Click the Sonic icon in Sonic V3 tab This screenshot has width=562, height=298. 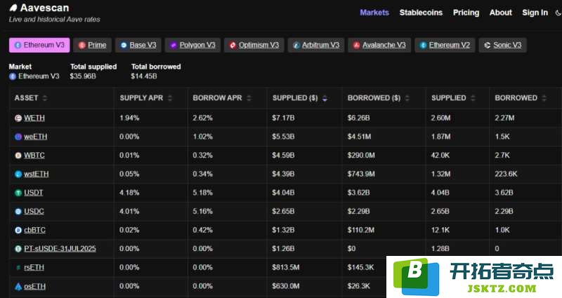pyautogui.click(x=487, y=46)
